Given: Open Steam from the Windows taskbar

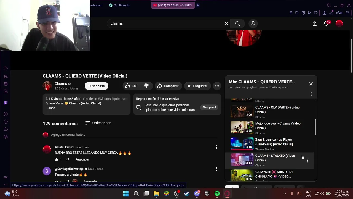Looking at the screenshot, I should point(187,193).
